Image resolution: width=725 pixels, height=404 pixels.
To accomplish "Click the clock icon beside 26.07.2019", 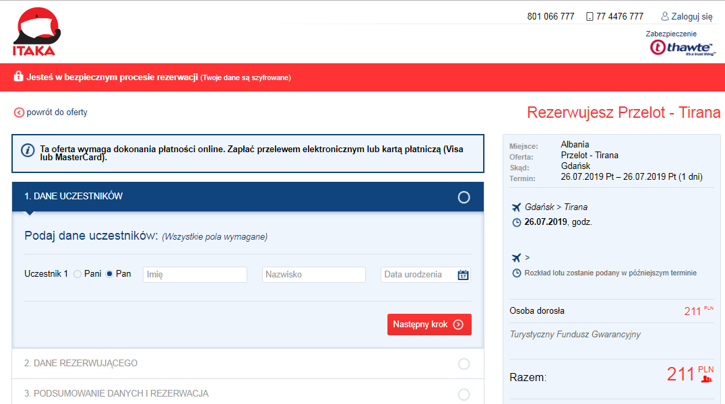I will pos(517,222).
